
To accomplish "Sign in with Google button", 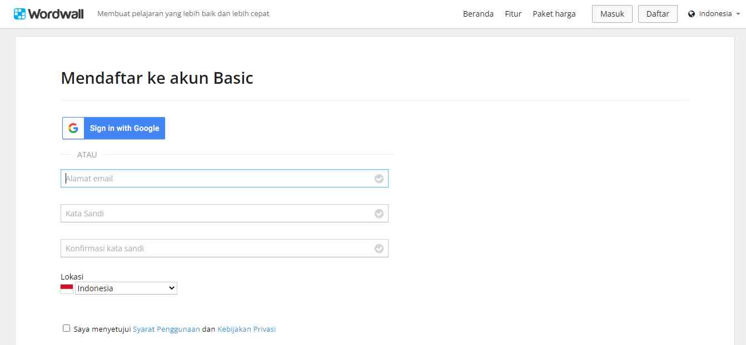I will [114, 128].
